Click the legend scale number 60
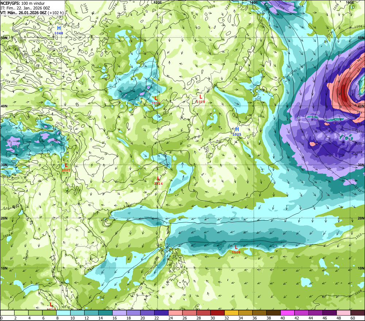 click(x=353, y=318)
